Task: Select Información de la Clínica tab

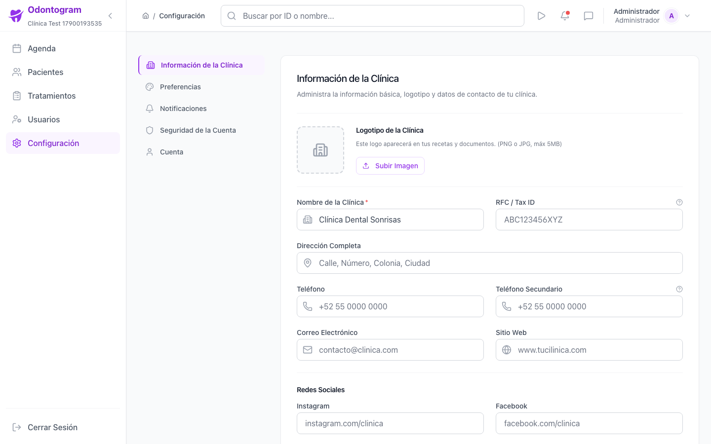Action: click(201, 65)
